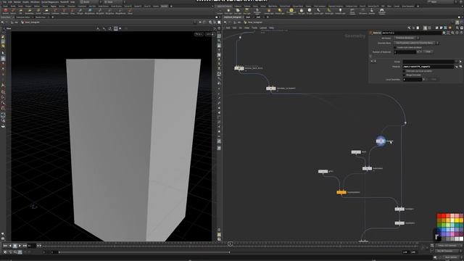Select the Caustic Light shelf tool
This screenshot has width=464, height=261.
click(x=319, y=12)
